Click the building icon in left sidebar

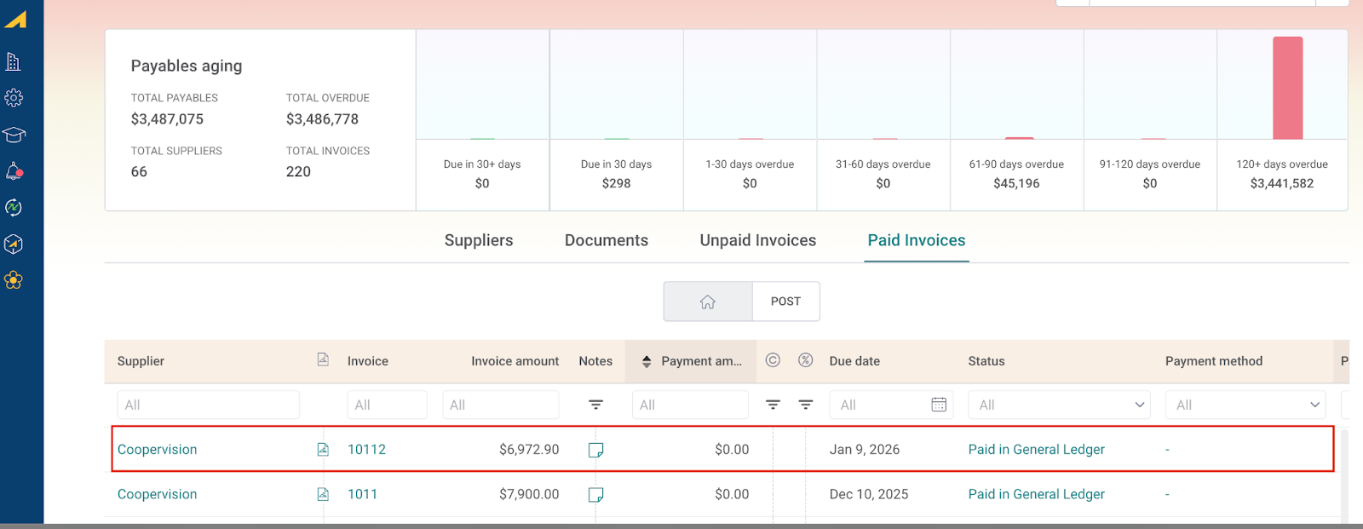(14, 61)
